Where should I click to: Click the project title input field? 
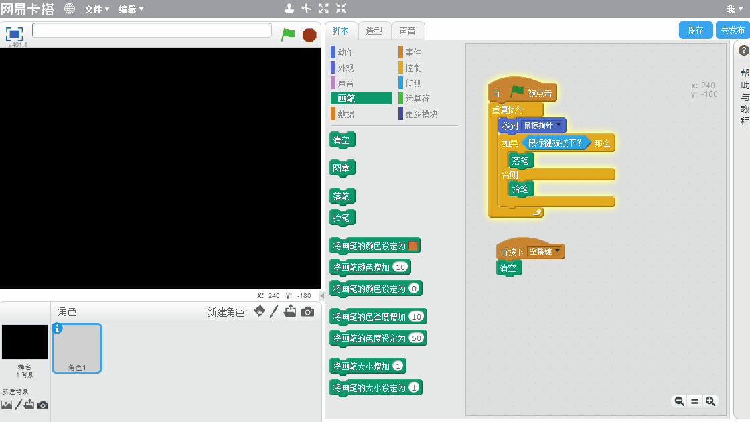[151, 30]
